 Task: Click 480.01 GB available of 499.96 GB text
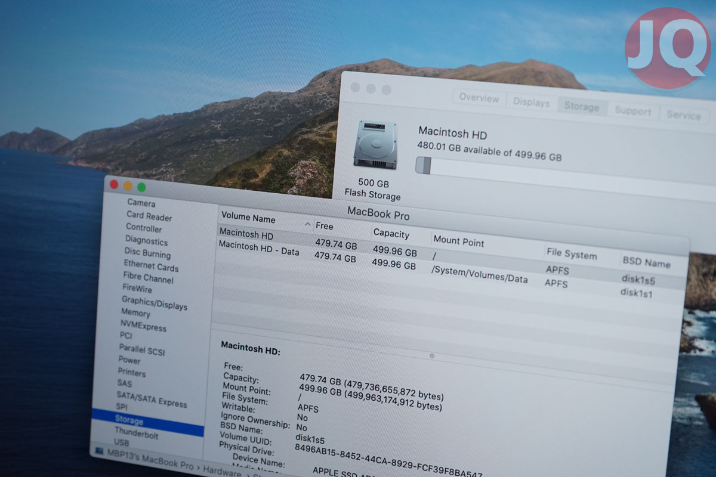tap(489, 151)
